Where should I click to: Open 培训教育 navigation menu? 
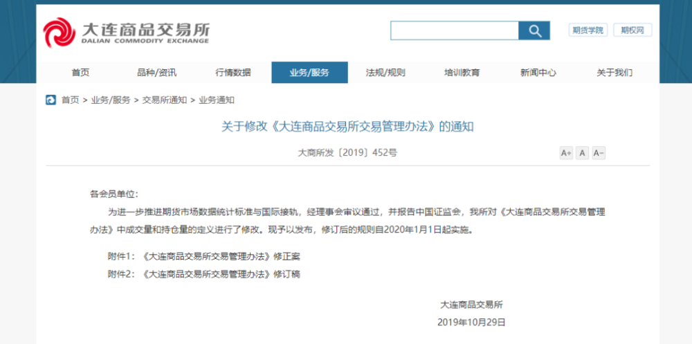(x=462, y=73)
